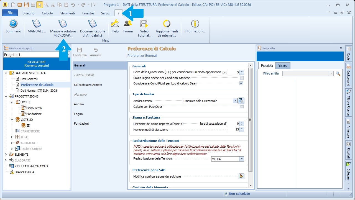The height and width of the screenshot is (200, 355).
Task: Select Calcestruzzo Armato preferences category
Action: (x=88, y=85)
